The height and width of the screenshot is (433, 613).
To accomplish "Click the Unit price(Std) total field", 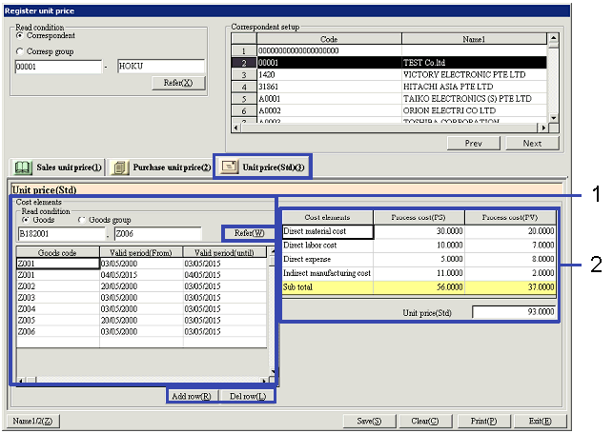I will (x=515, y=312).
